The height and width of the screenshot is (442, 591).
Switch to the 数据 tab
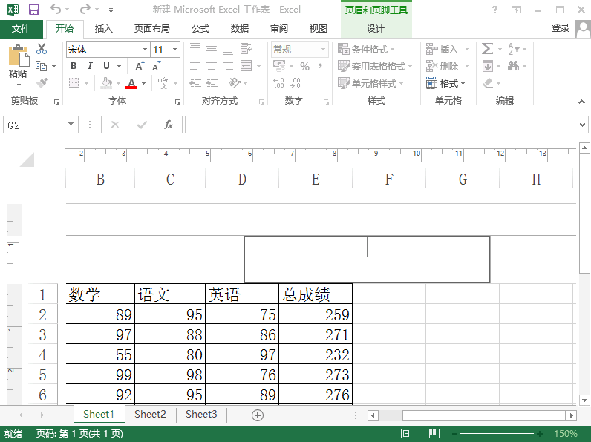coord(240,29)
